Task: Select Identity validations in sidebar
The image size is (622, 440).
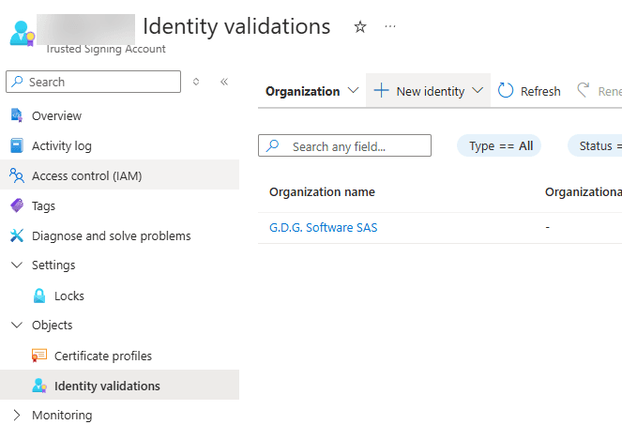Action: [107, 386]
